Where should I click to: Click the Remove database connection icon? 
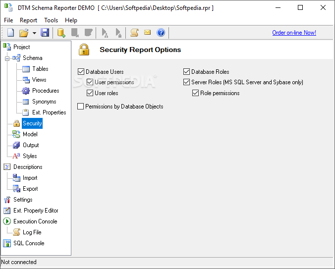point(75,33)
